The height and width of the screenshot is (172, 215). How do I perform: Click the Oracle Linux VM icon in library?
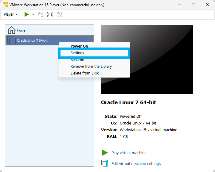pyautogui.click(x=12, y=40)
